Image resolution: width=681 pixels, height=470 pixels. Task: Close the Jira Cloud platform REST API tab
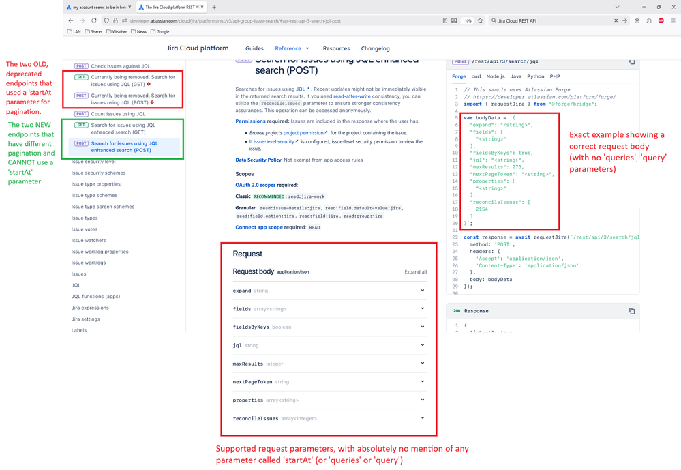pos(202,7)
